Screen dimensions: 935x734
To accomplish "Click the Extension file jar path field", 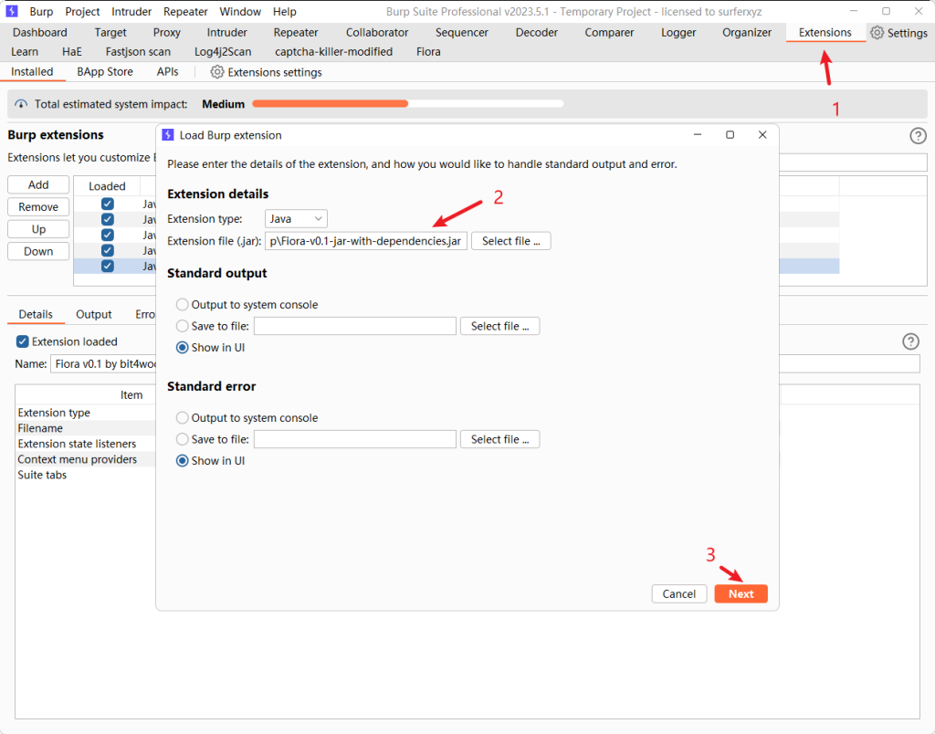I will [365, 241].
